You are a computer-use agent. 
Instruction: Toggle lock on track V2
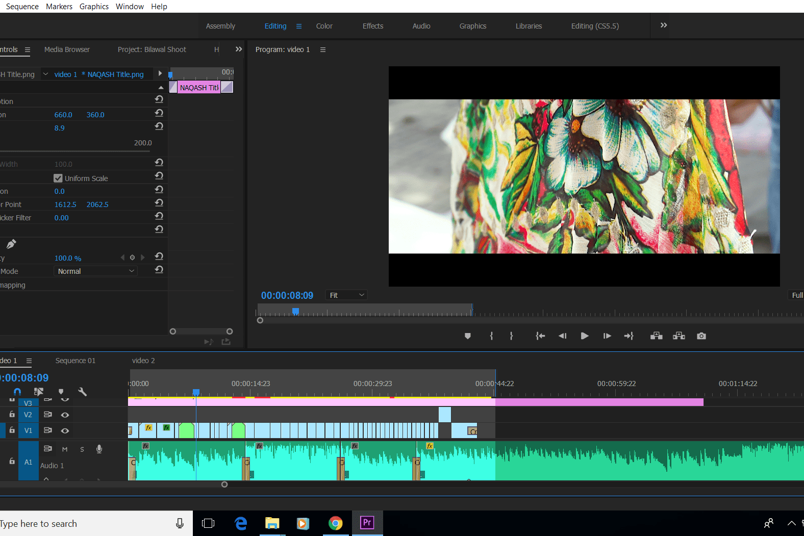tap(12, 415)
